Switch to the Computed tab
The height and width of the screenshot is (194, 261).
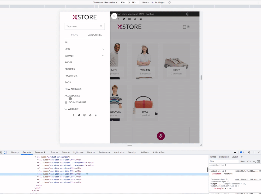pos(224,157)
